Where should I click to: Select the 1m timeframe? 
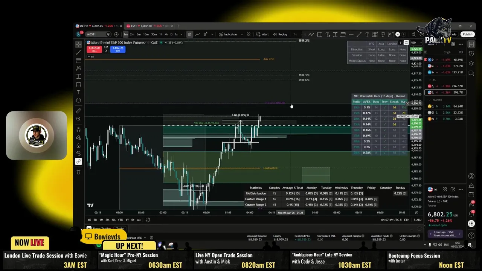(x=126, y=34)
